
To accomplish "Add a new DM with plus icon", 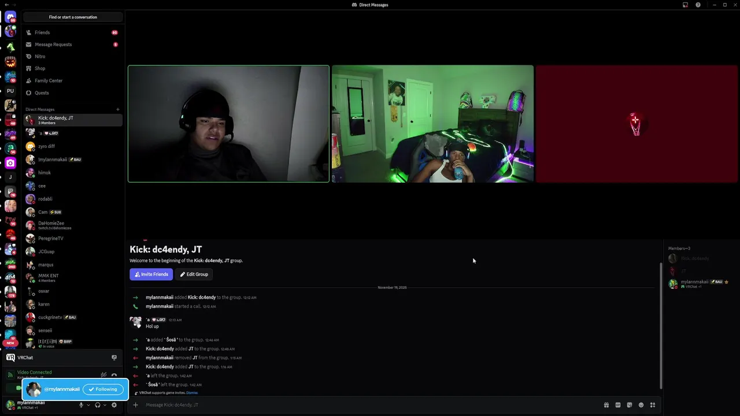I will point(117,109).
